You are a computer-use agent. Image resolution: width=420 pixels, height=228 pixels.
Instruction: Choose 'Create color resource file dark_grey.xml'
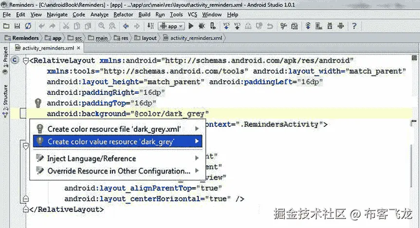coord(118,129)
